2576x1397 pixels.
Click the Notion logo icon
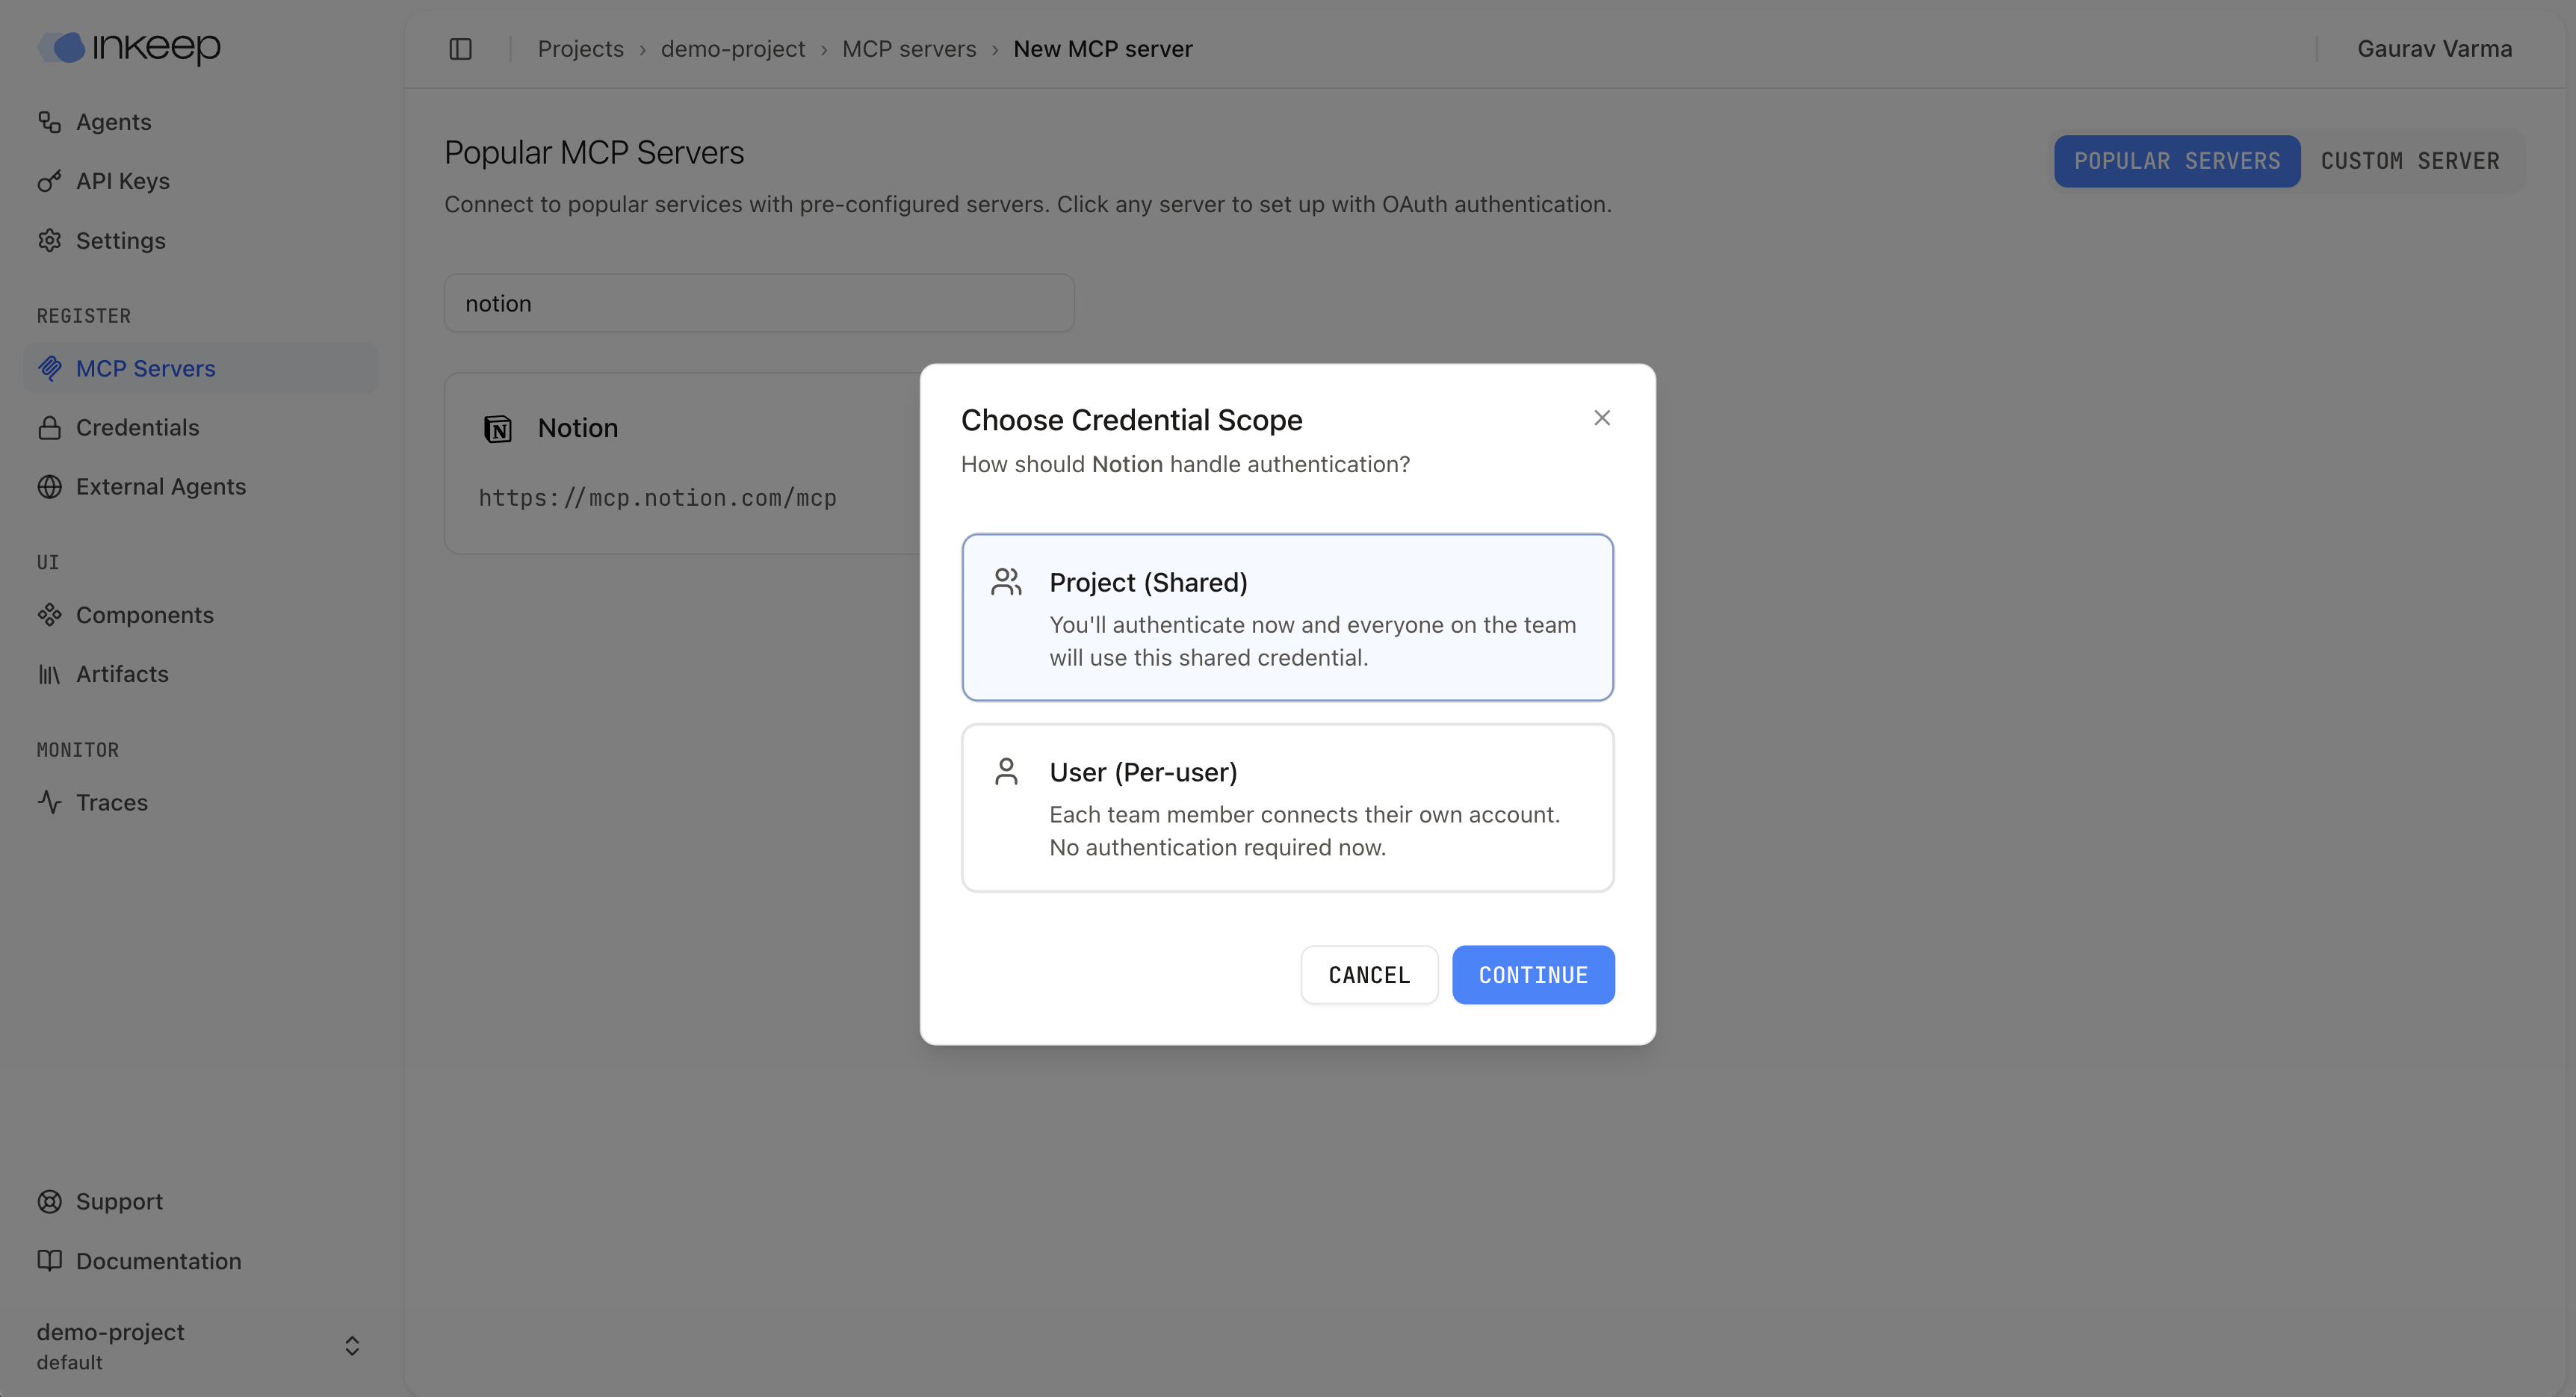pos(498,429)
